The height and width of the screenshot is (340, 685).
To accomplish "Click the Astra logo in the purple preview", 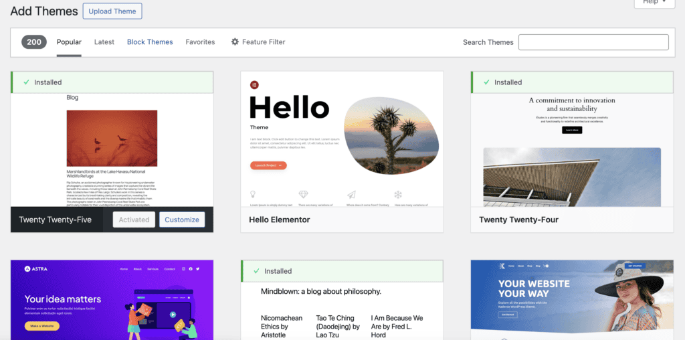I will pyautogui.click(x=36, y=269).
